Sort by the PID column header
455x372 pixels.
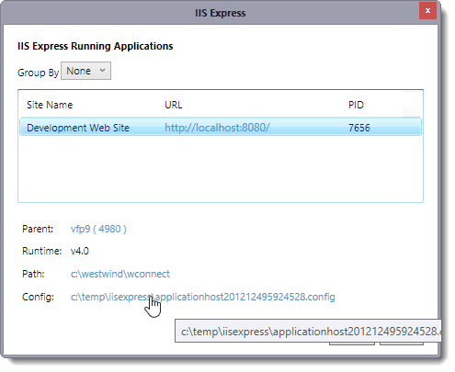pyautogui.click(x=356, y=105)
